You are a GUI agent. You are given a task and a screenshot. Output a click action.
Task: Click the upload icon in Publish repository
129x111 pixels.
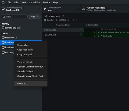84,9
